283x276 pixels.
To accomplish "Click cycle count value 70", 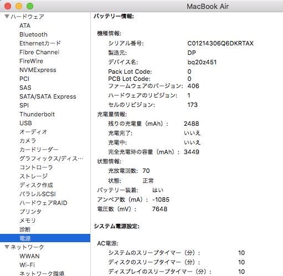I will point(146,171).
